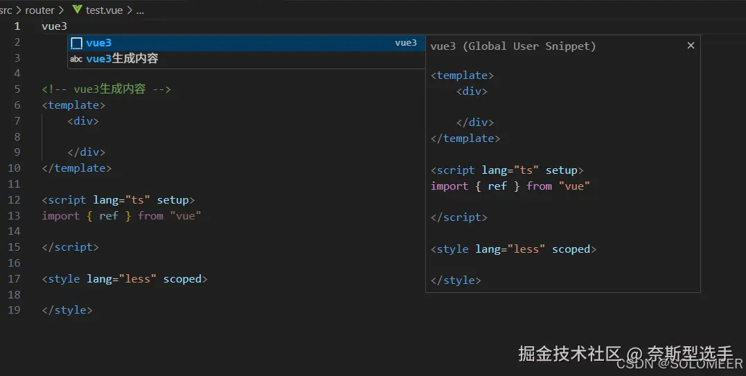
Task: Click the script lang="ts" setup tag in editor
Action: (x=118, y=199)
